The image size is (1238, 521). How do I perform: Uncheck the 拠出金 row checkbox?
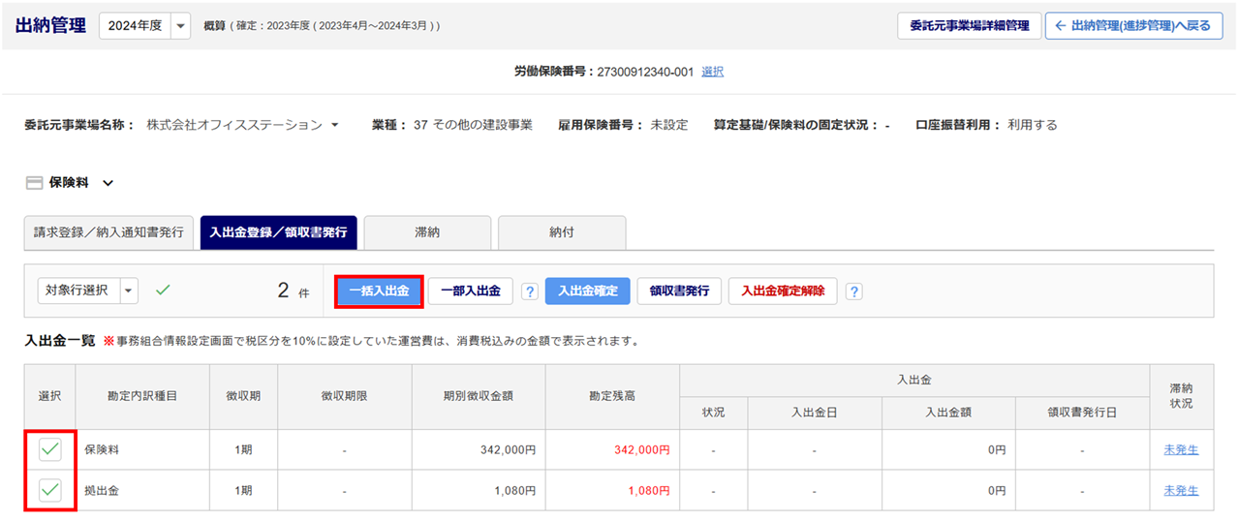pyautogui.click(x=50, y=491)
